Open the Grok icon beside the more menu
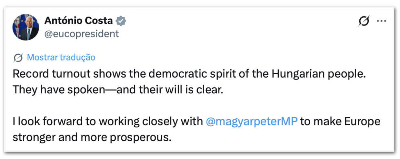Viewport: 400px width, 159px height. (x=364, y=22)
